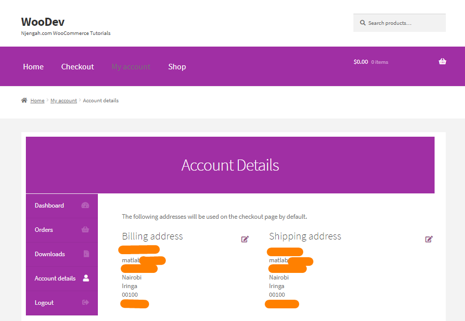Open Checkout from the navigation bar
This screenshot has width=465, height=321.
pos(78,67)
